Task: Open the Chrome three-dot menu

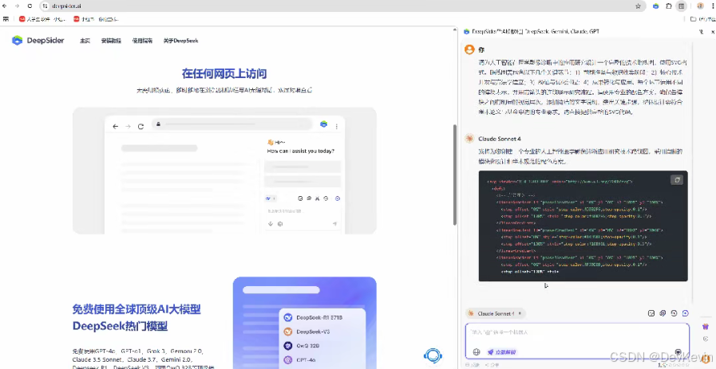Action: pos(712,6)
